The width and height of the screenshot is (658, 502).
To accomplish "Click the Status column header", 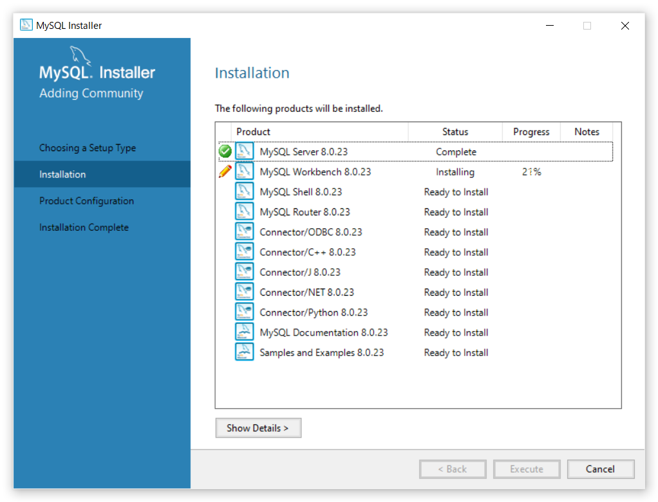I will [x=455, y=132].
